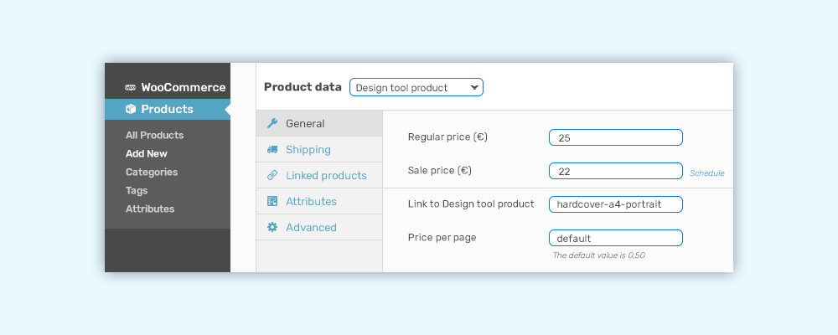Click the Products box icon
The image size is (838, 335).
[x=131, y=109]
